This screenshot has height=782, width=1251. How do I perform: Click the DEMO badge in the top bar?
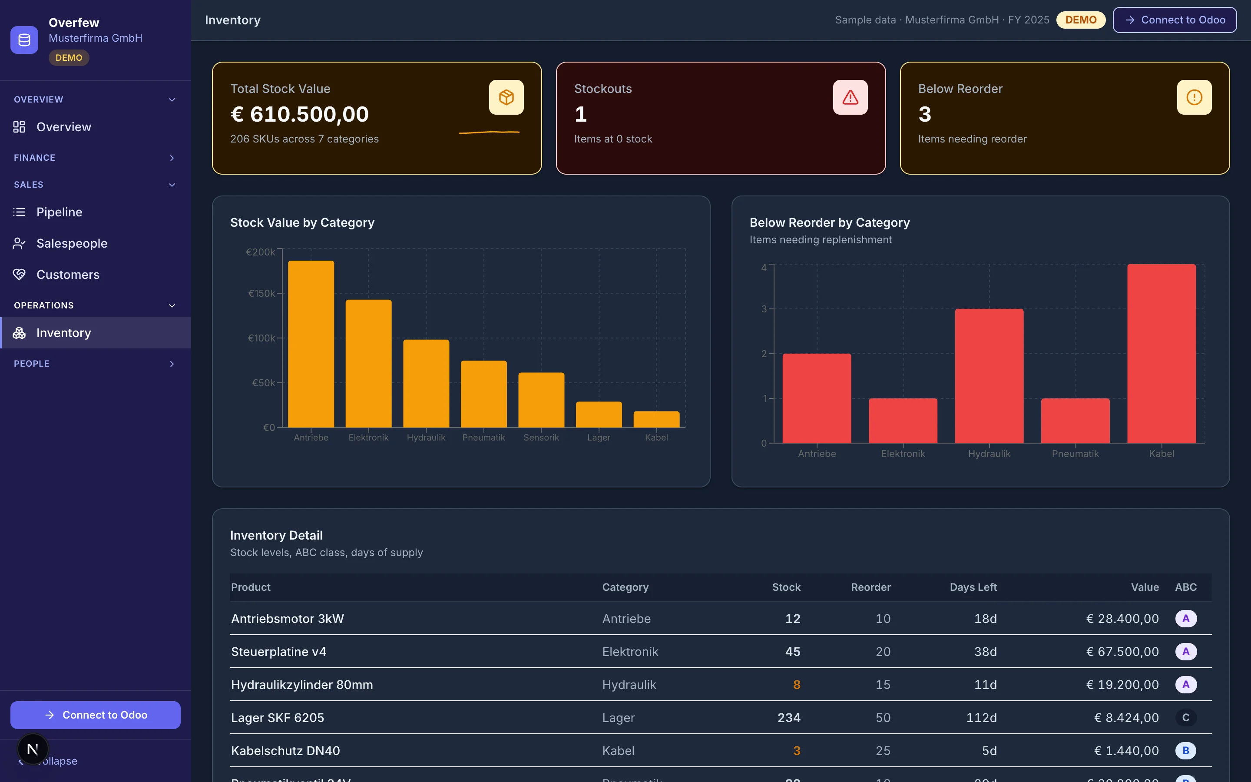tap(1080, 20)
